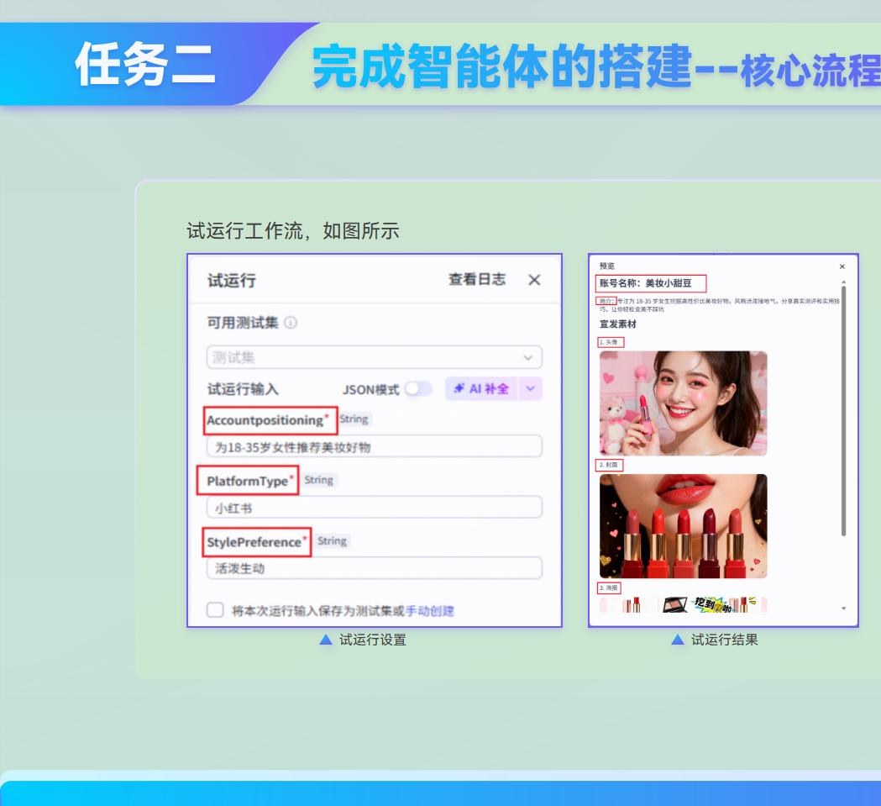The image size is (881, 806).
Task: Click the PlatformType input containing 小红书
Action: click(375, 508)
